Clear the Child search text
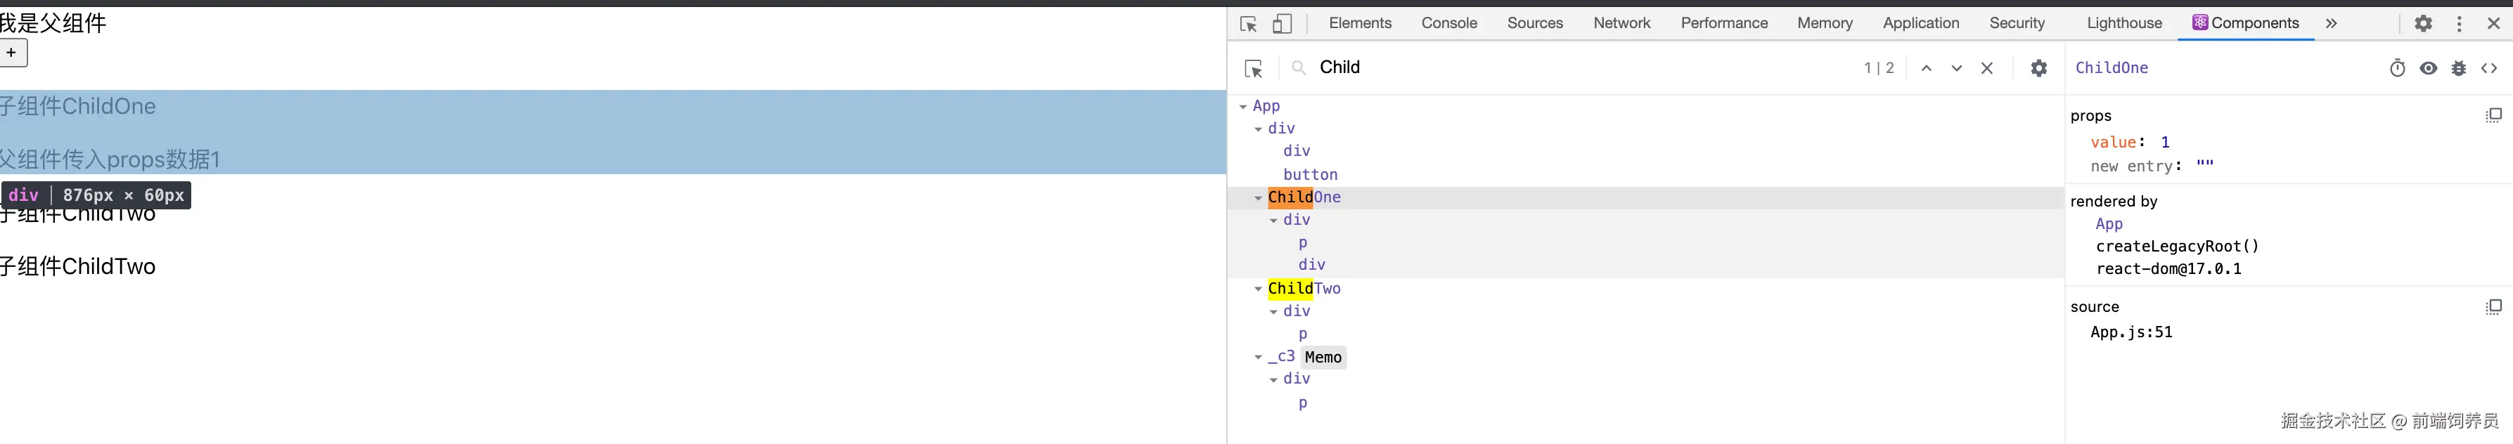2513x444 pixels. pos(1987,68)
